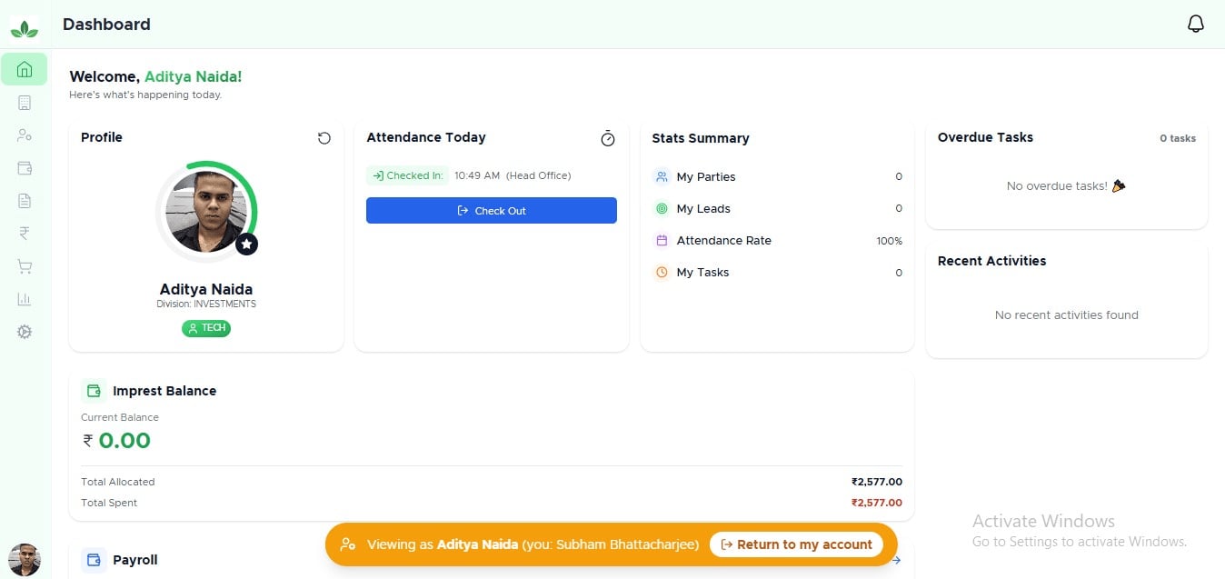Click the star badge on profile photo

coord(247,245)
